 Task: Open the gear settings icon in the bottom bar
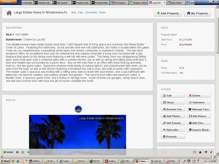tap(17, 152)
